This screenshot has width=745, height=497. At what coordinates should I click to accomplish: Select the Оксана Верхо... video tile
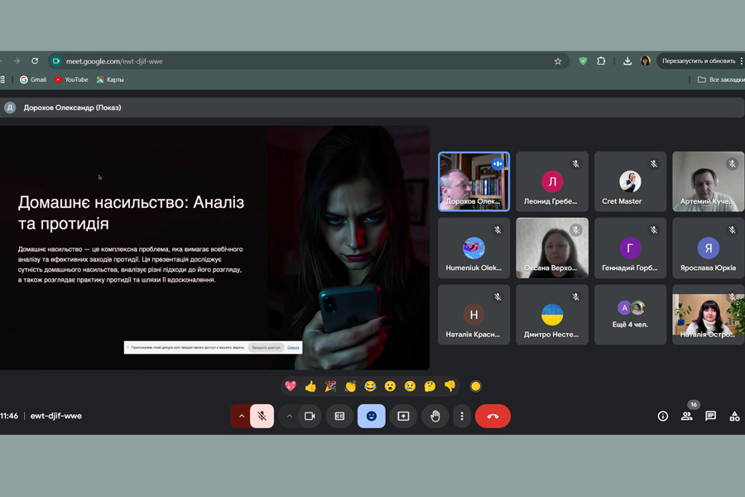coord(552,248)
